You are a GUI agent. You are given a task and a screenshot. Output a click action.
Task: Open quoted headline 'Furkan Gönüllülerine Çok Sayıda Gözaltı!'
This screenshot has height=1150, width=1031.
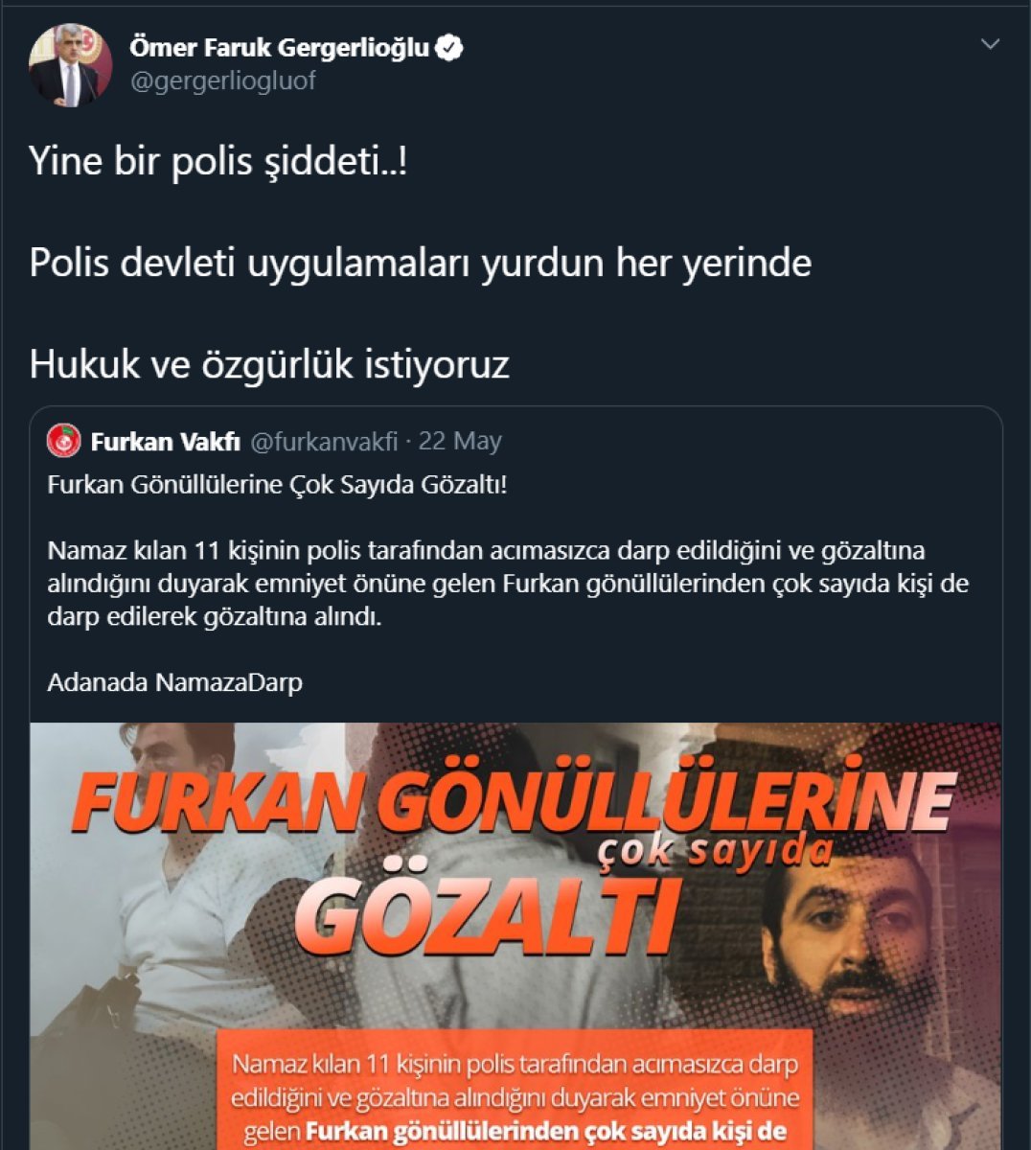[x=277, y=485]
